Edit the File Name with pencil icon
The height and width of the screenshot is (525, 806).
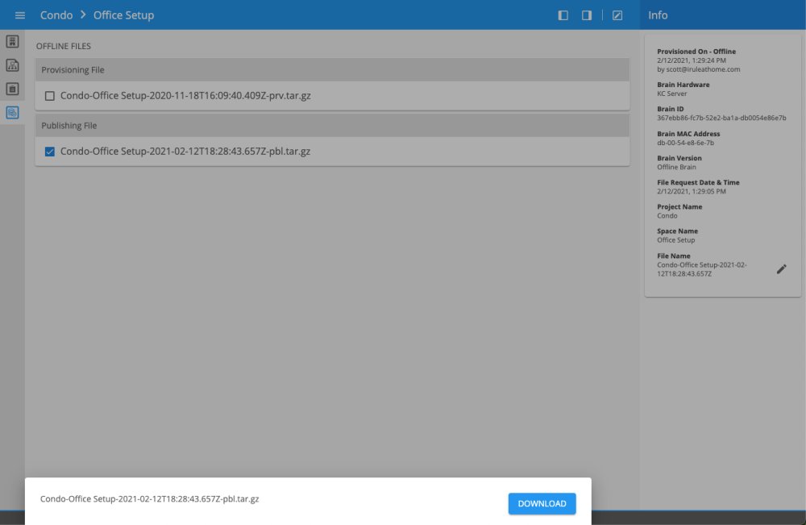(781, 269)
